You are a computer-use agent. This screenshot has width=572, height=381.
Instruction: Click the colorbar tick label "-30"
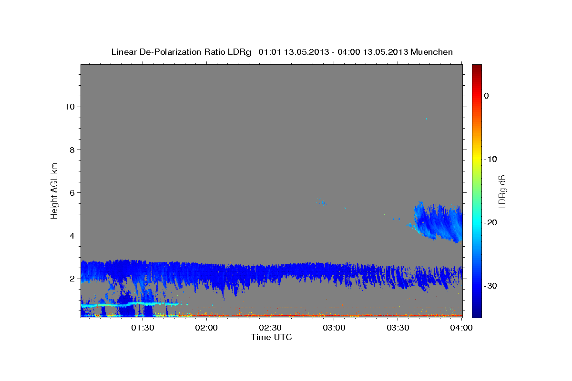pos(491,286)
